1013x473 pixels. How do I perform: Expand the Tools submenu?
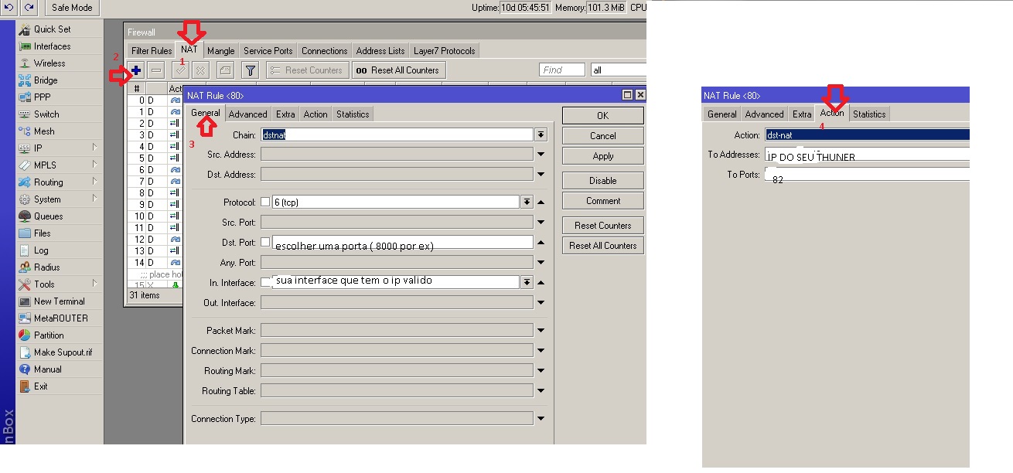(x=60, y=284)
